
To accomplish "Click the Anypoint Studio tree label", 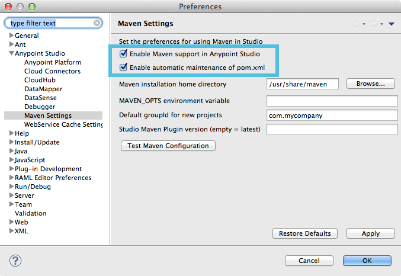I will [40, 53].
